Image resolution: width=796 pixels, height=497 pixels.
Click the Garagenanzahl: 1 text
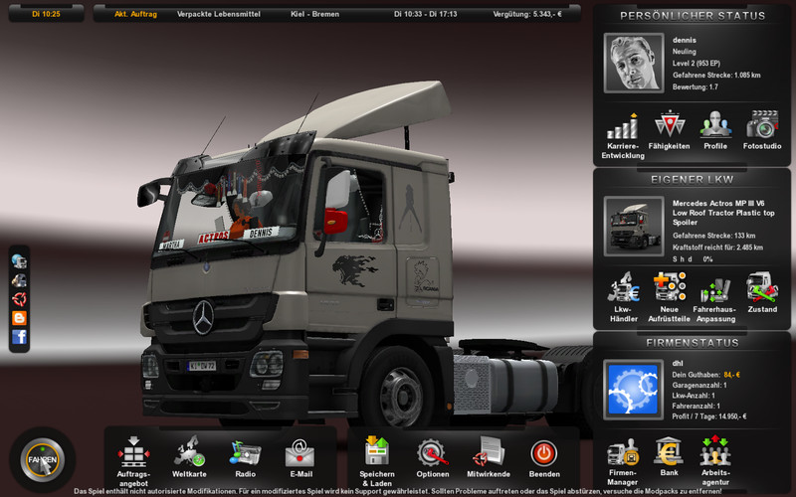[699, 386]
